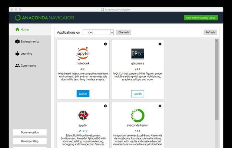The width and height of the screenshot is (232, 148).
Task: Switch to the Learning tab
Action: tap(30, 54)
